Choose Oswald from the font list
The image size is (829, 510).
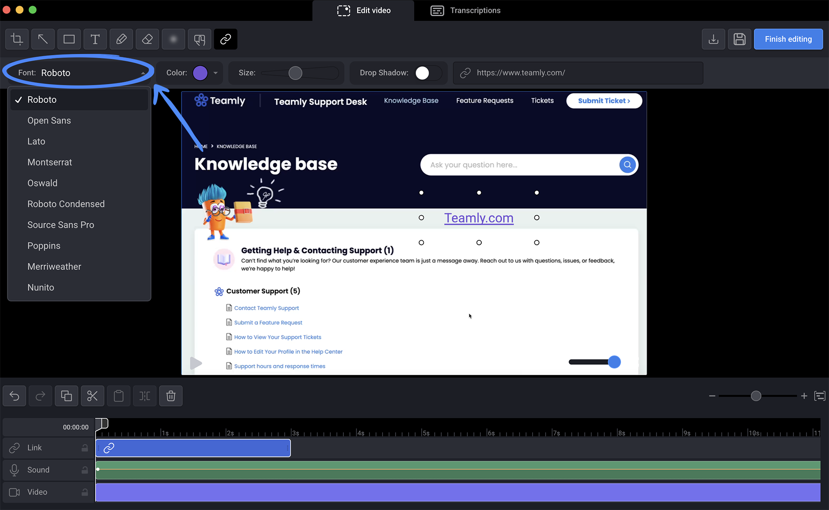79,183
